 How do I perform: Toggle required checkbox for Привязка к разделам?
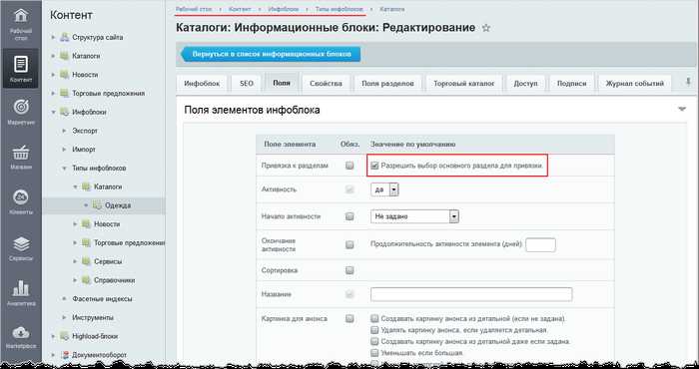pyautogui.click(x=349, y=166)
